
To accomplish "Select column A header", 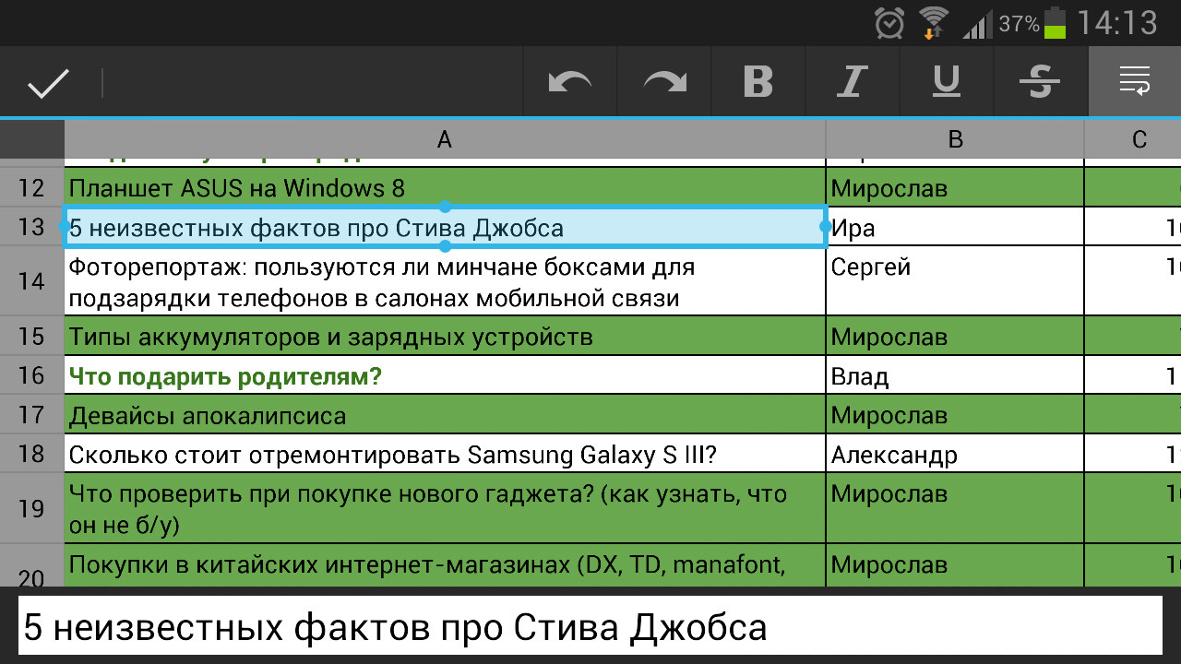I will point(445,139).
